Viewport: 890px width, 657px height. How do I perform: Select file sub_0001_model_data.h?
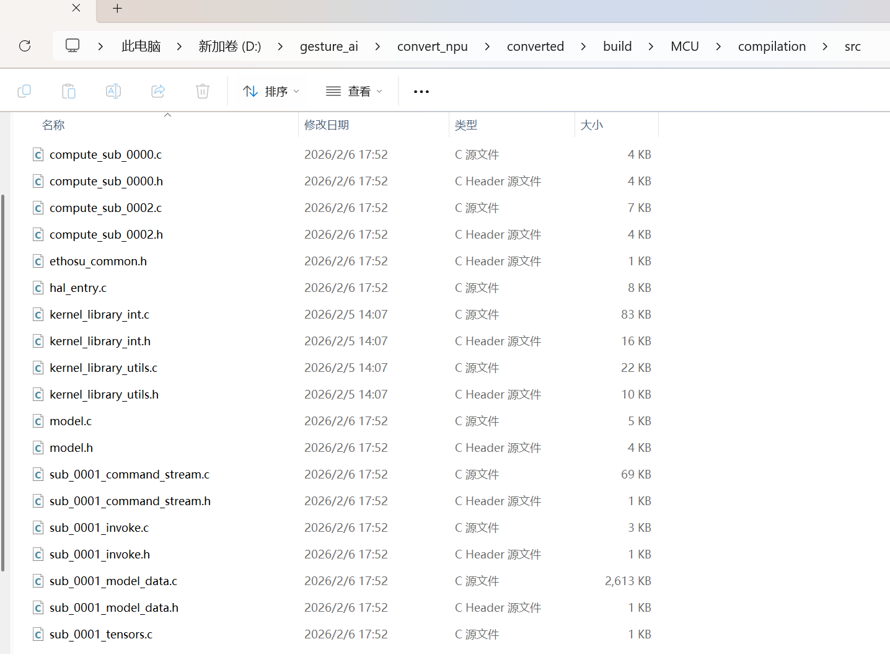[114, 607]
